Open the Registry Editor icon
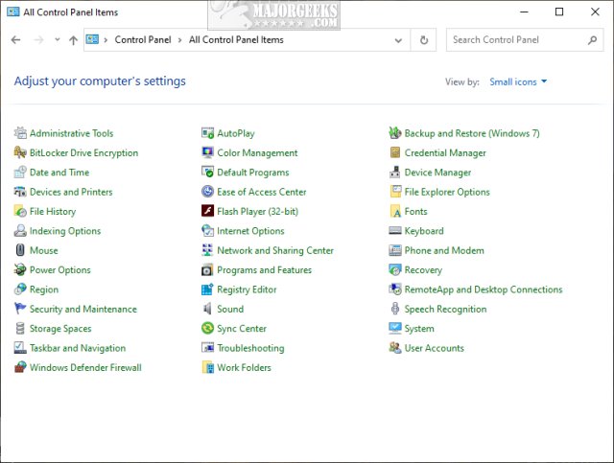This screenshot has width=614, height=463. (x=208, y=289)
